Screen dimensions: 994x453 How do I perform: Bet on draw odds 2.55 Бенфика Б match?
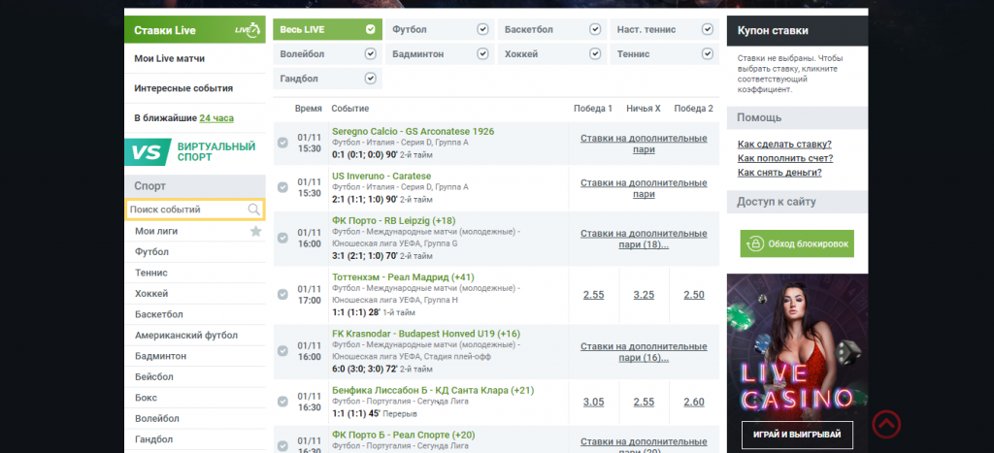pos(644,403)
